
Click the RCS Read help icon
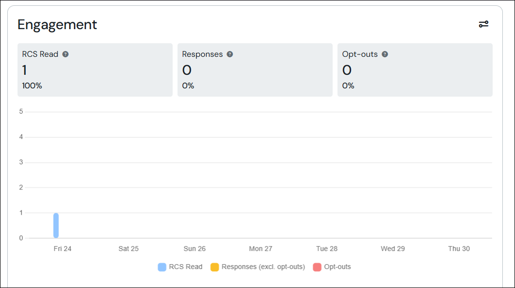(x=65, y=54)
